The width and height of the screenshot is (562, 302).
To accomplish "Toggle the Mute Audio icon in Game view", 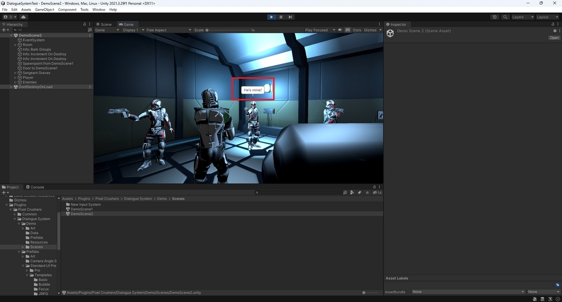I will pyautogui.click(x=340, y=30).
